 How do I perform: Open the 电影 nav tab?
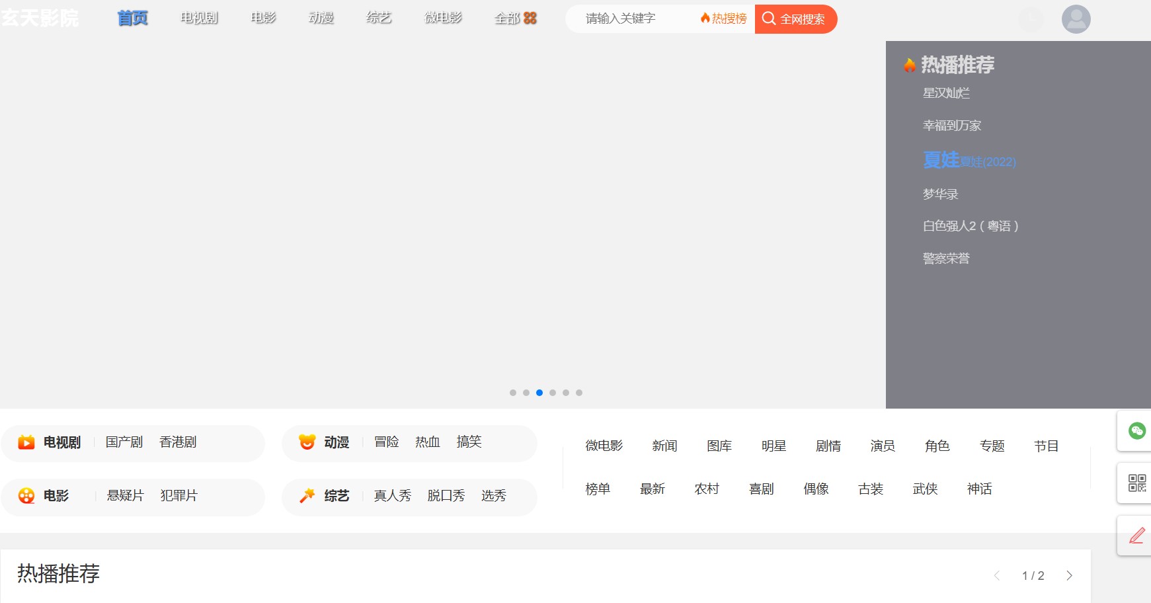pos(264,19)
